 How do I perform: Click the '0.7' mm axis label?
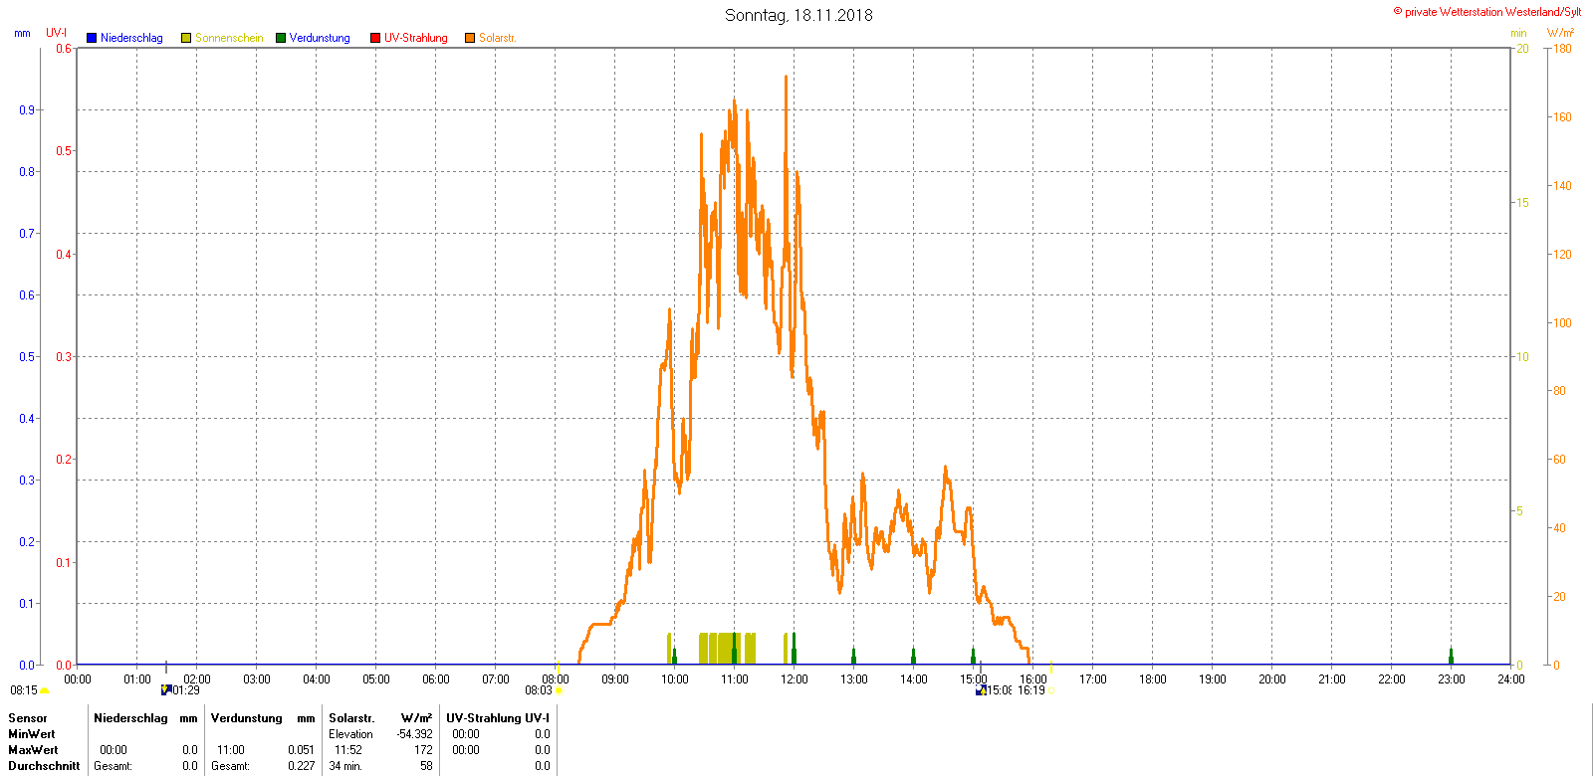point(27,234)
